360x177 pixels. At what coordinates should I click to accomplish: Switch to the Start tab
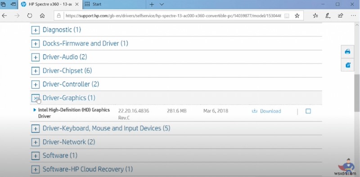click(114, 4)
